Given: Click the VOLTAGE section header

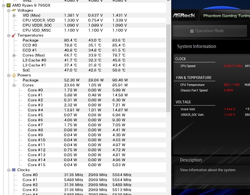Looking at the screenshot, I should 183,102.
